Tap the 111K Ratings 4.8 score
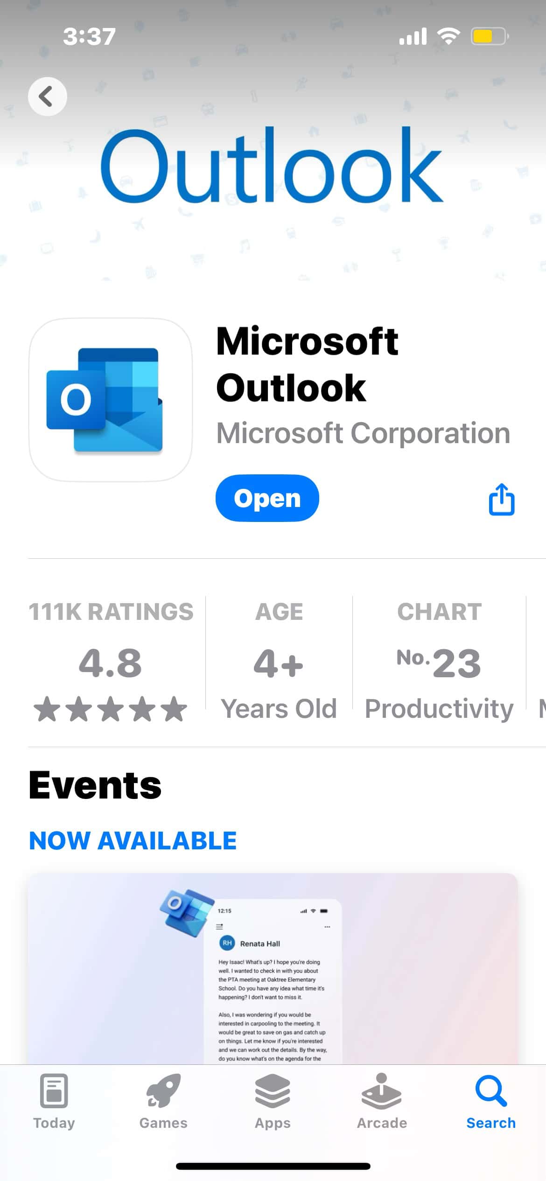The image size is (546, 1181). 111,662
